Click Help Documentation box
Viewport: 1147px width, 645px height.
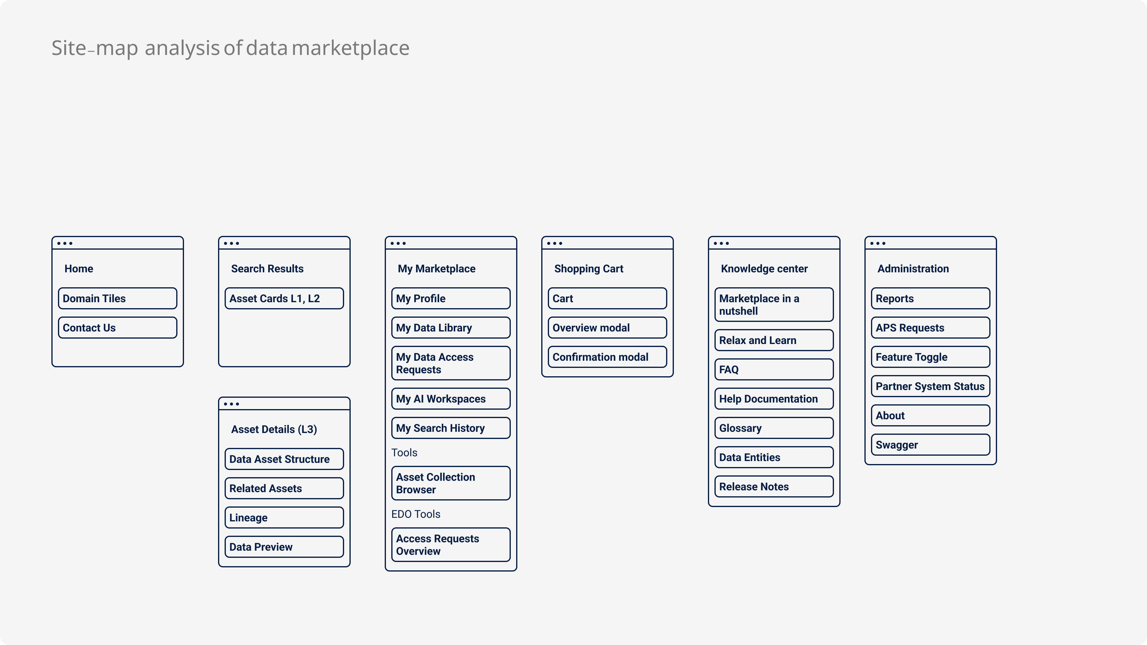774,399
